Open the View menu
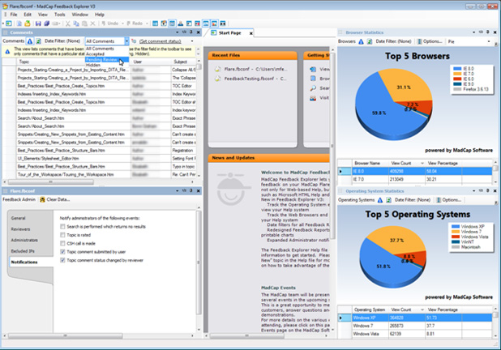Image resolution: width=501 pixels, height=350 pixels. point(42,15)
